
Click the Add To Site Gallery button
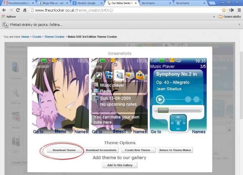pos(120,165)
